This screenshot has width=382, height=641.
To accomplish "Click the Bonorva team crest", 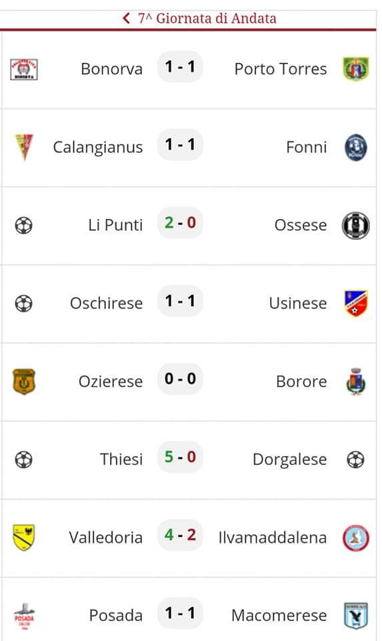I will (x=24, y=69).
